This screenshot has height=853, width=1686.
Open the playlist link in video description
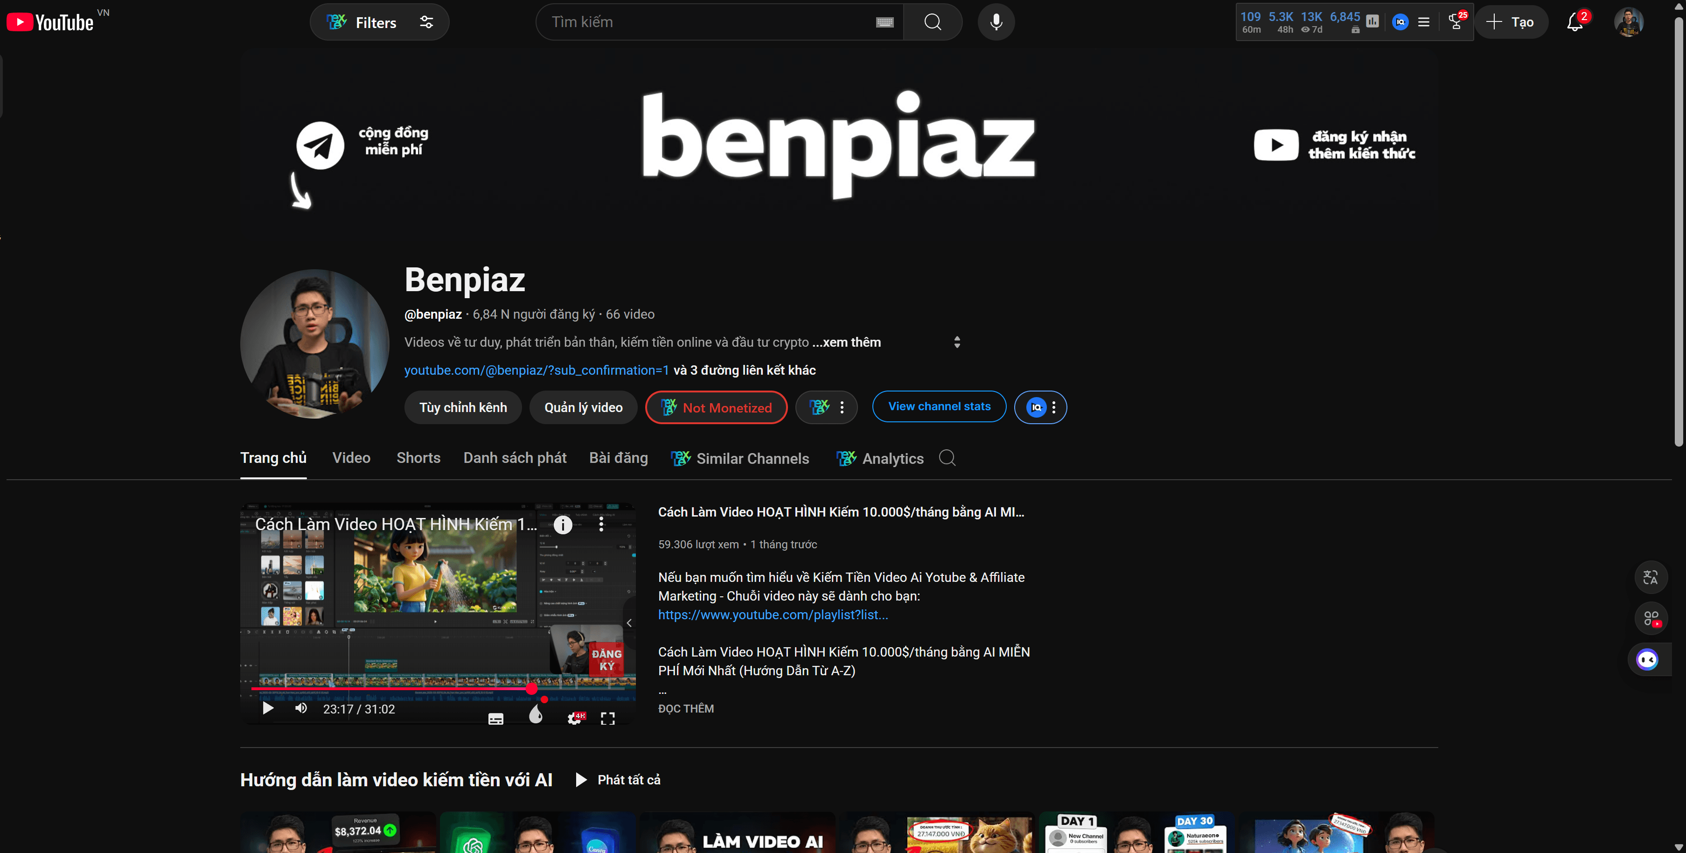point(773,615)
